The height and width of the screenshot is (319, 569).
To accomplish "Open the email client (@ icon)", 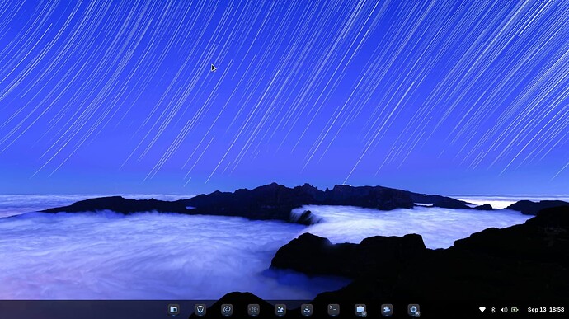I will [x=227, y=309].
